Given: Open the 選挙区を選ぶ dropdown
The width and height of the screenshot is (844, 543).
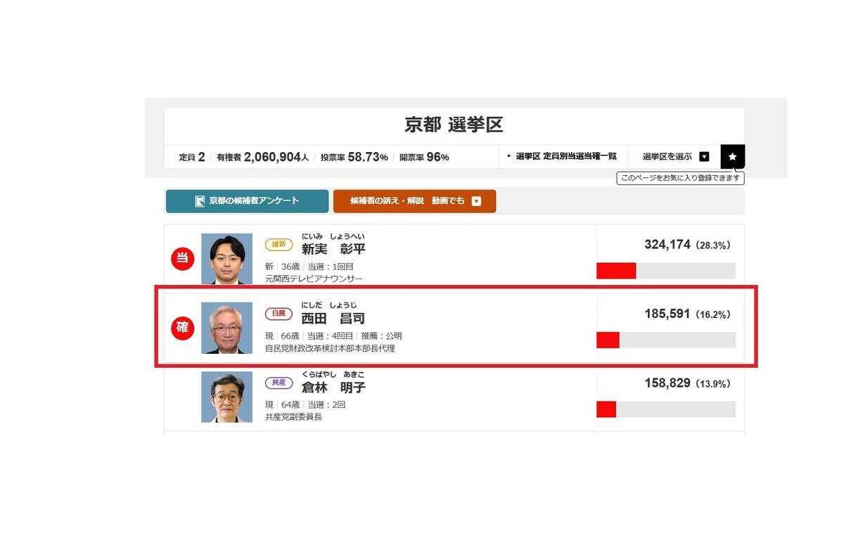Looking at the screenshot, I should (x=675, y=156).
